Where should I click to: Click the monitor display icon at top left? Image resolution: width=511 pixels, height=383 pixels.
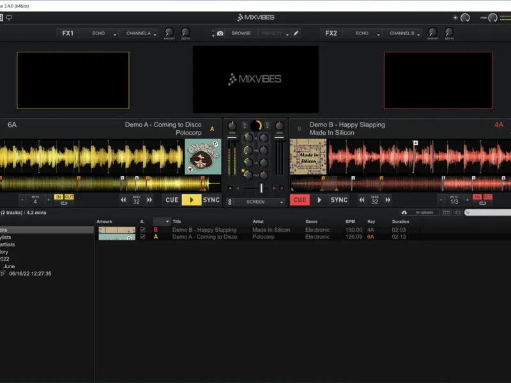click(x=9, y=18)
